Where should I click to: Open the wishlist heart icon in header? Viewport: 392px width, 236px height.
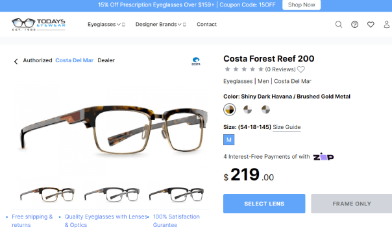(371, 25)
